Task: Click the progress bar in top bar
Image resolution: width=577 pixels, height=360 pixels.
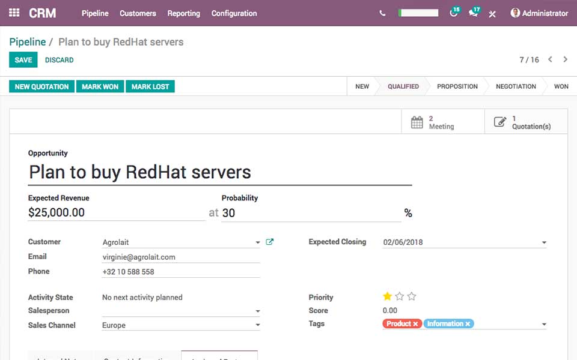Action: tap(418, 13)
